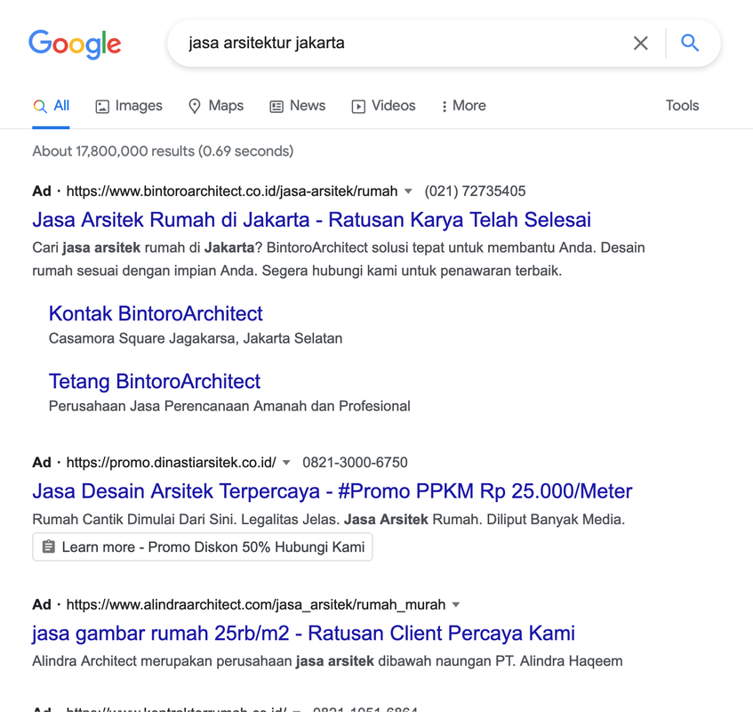753x712 pixels.
Task: Open the Kontak BintoroArchitect sitelink
Action: tap(156, 313)
